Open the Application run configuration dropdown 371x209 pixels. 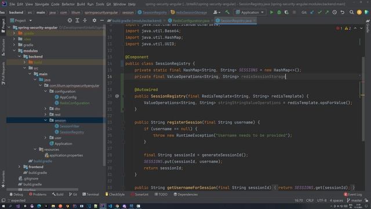(250, 12)
